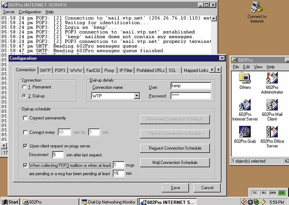Switch to 602Pro INTERNET SERVER taskbar button
Image resolution: width=289 pixels, height=205 pixels.
pyautogui.click(x=168, y=202)
